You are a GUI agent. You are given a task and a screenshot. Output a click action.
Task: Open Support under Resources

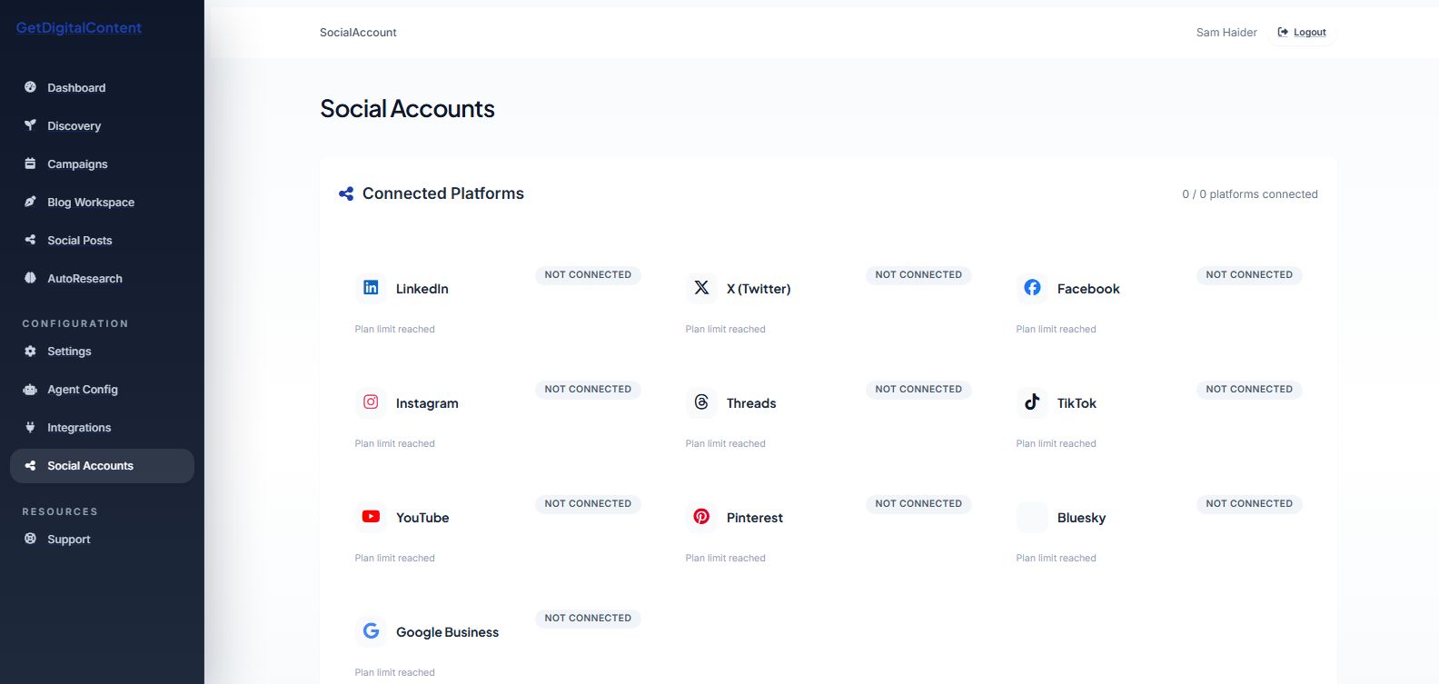pos(102,539)
